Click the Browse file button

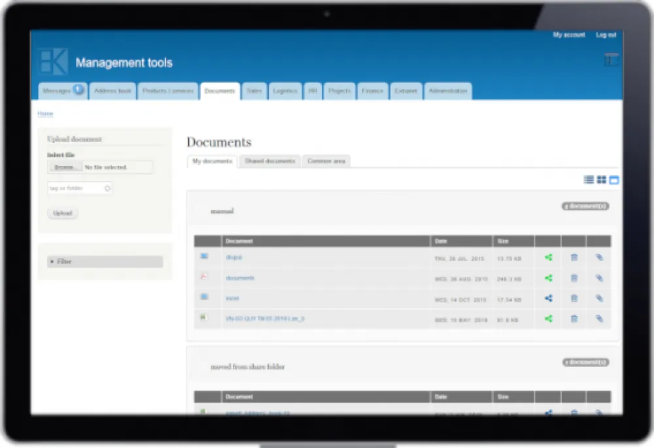(x=65, y=167)
